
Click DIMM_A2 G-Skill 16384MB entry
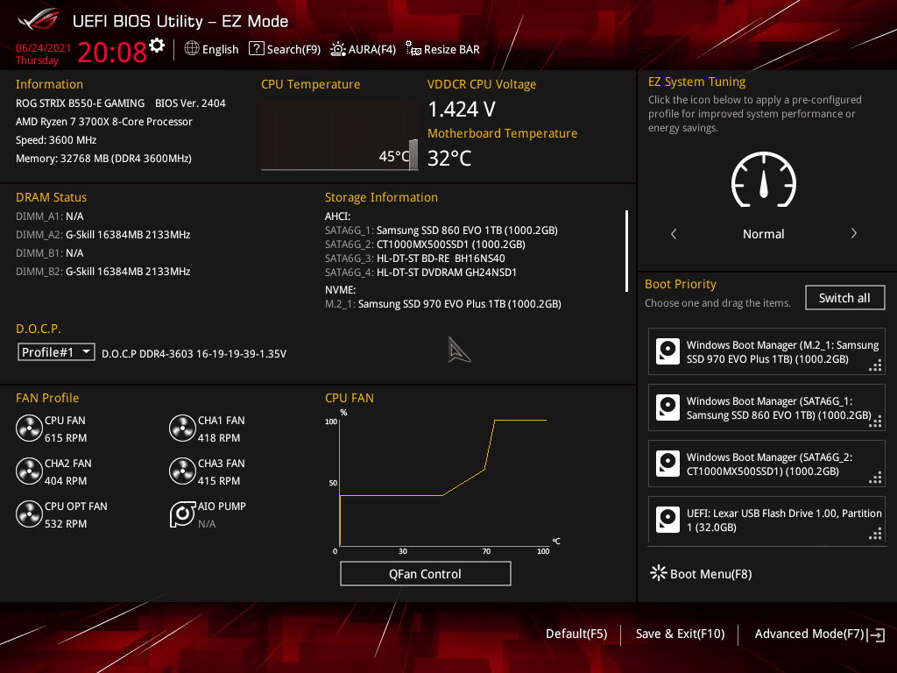coord(103,235)
